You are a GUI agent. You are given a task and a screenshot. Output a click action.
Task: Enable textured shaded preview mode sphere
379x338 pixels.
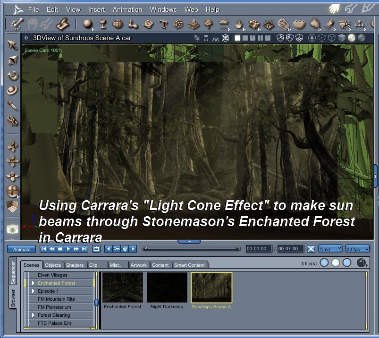pyautogui.click(x=362, y=38)
